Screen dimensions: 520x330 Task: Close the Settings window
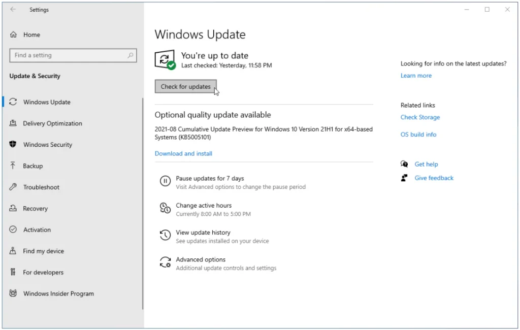click(x=507, y=10)
